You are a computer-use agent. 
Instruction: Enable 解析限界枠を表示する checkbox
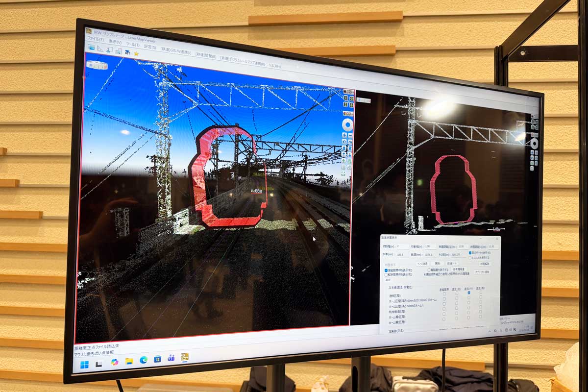click(386, 275)
